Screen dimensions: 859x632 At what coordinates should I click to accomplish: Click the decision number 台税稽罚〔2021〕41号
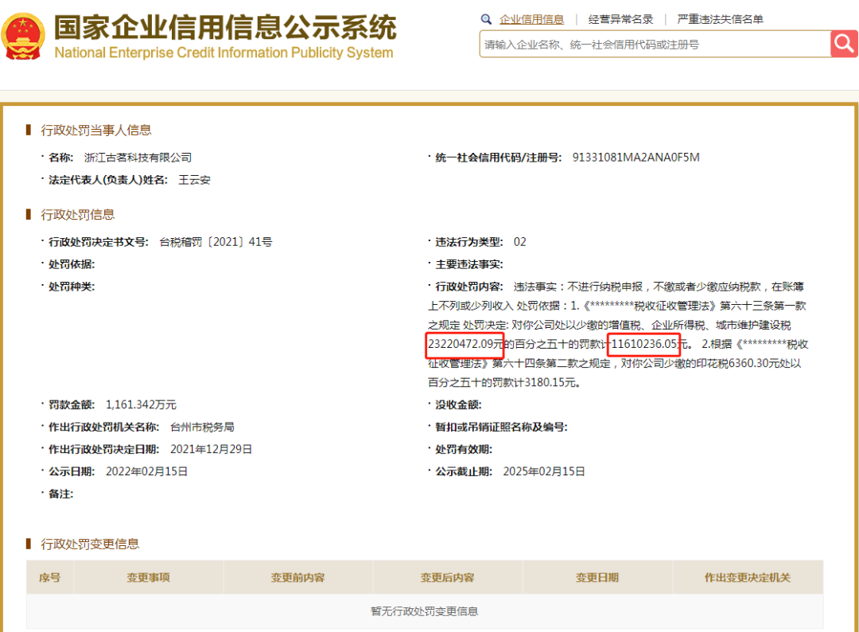(x=216, y=242)
